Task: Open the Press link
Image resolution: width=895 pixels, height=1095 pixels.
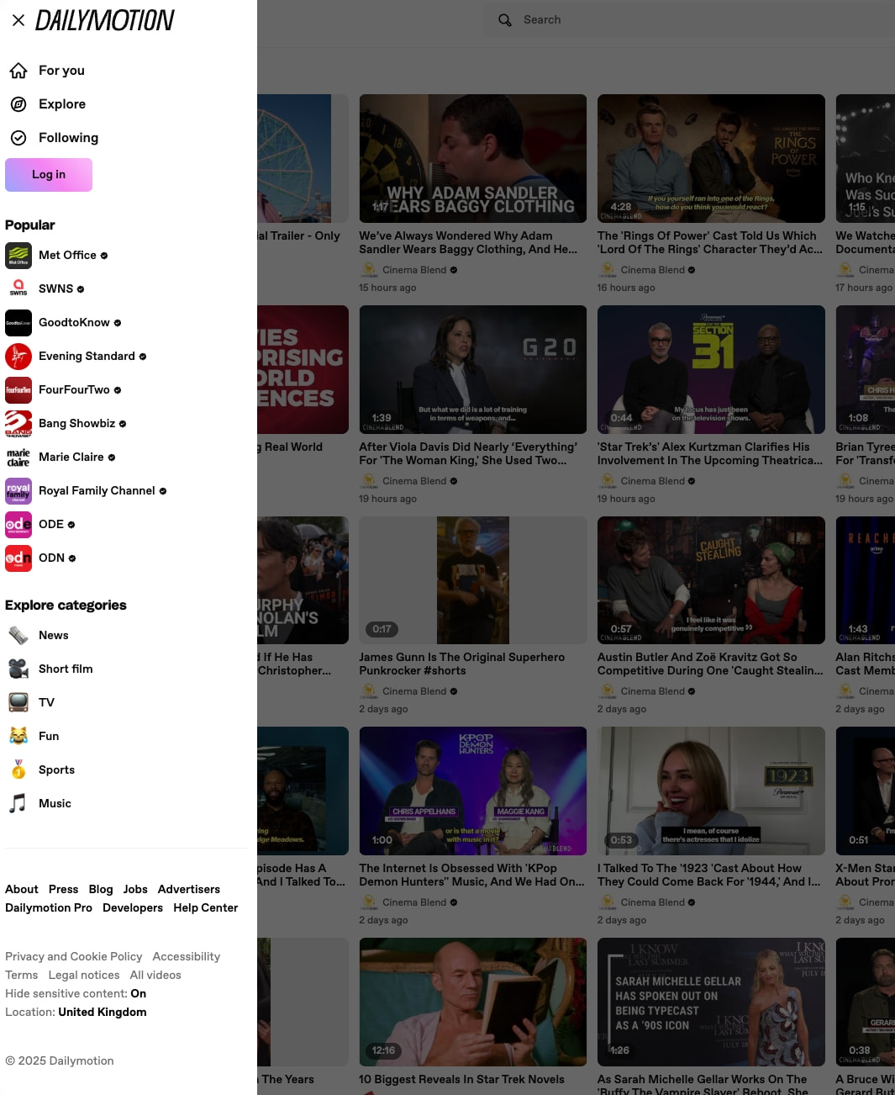Action: tap(63, 889)
